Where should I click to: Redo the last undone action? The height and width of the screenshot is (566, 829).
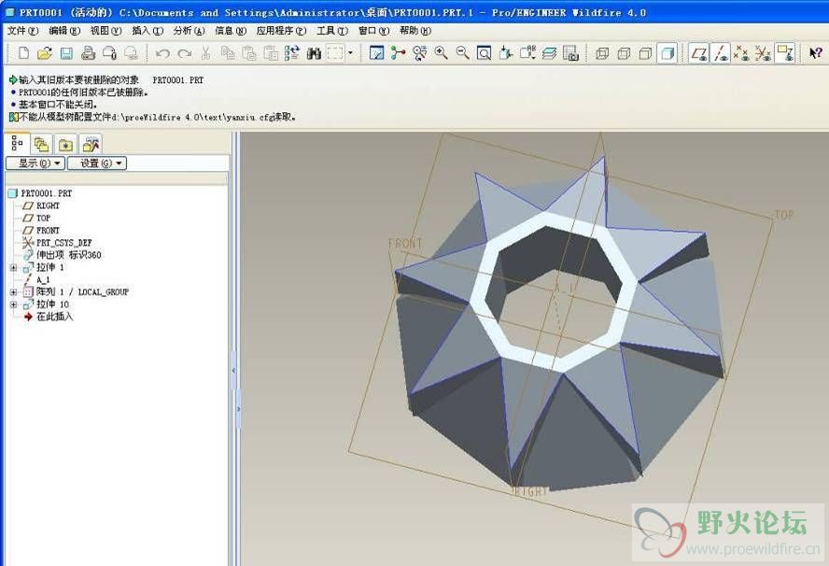point(185,53)
